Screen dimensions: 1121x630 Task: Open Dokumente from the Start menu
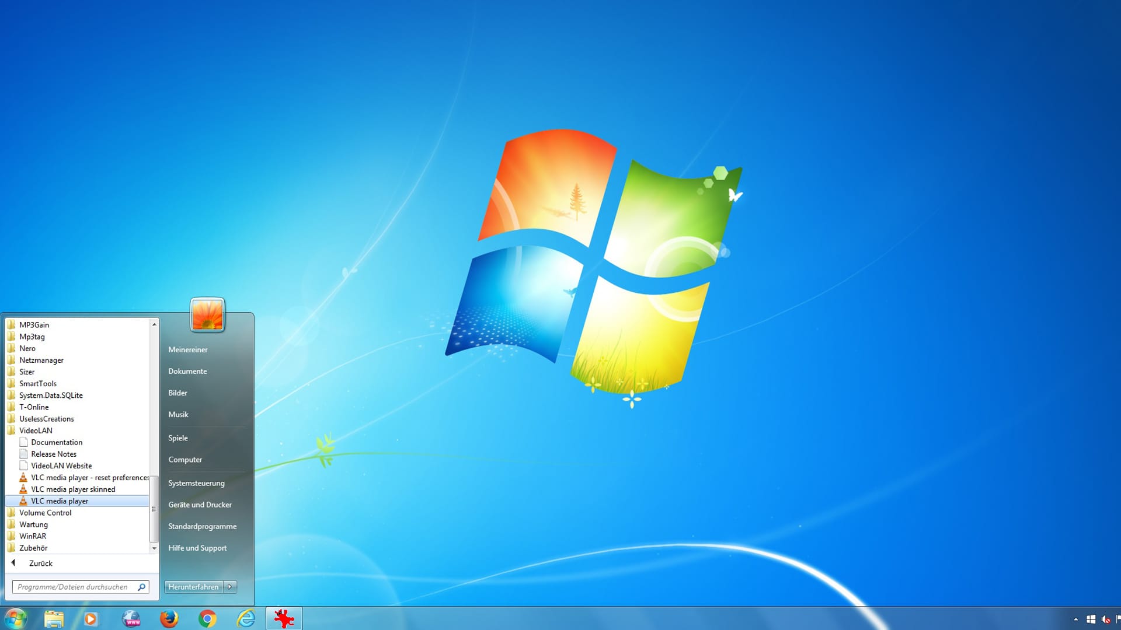coord(187,371)
